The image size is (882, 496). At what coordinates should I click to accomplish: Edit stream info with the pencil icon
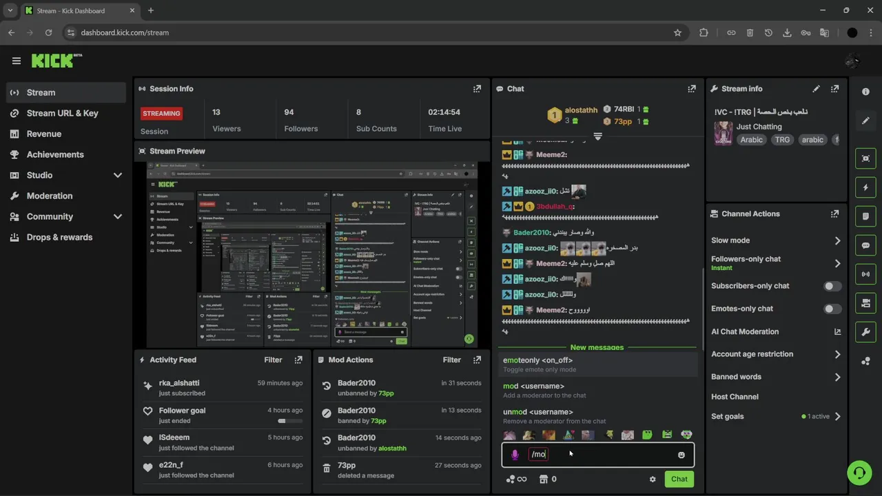point(817,89)
